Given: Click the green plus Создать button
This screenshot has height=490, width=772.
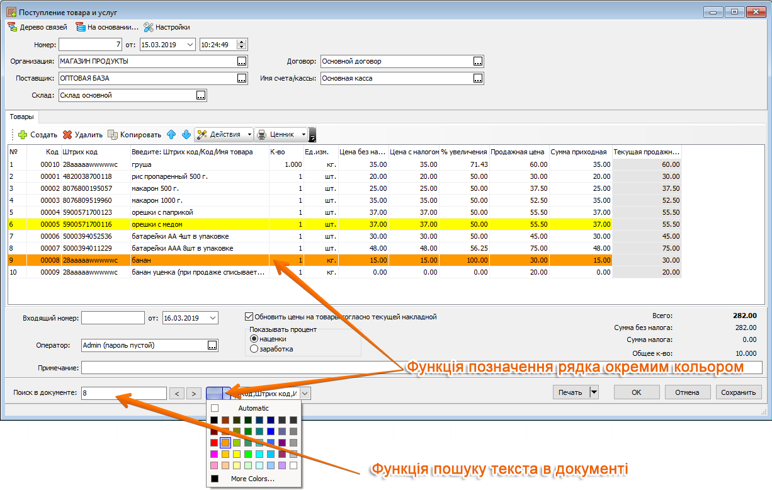Looking at the screenshot, I should (x=37, y=134).
